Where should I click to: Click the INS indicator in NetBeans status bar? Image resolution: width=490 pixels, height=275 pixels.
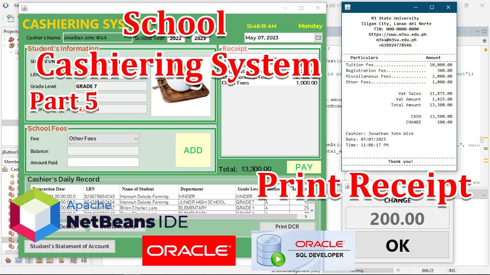(x=452, y=270)
